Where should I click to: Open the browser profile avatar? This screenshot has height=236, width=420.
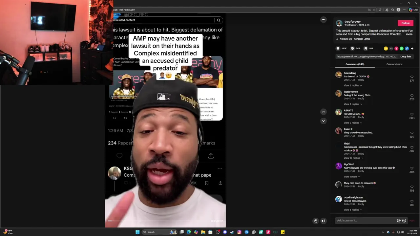(398, 10)
